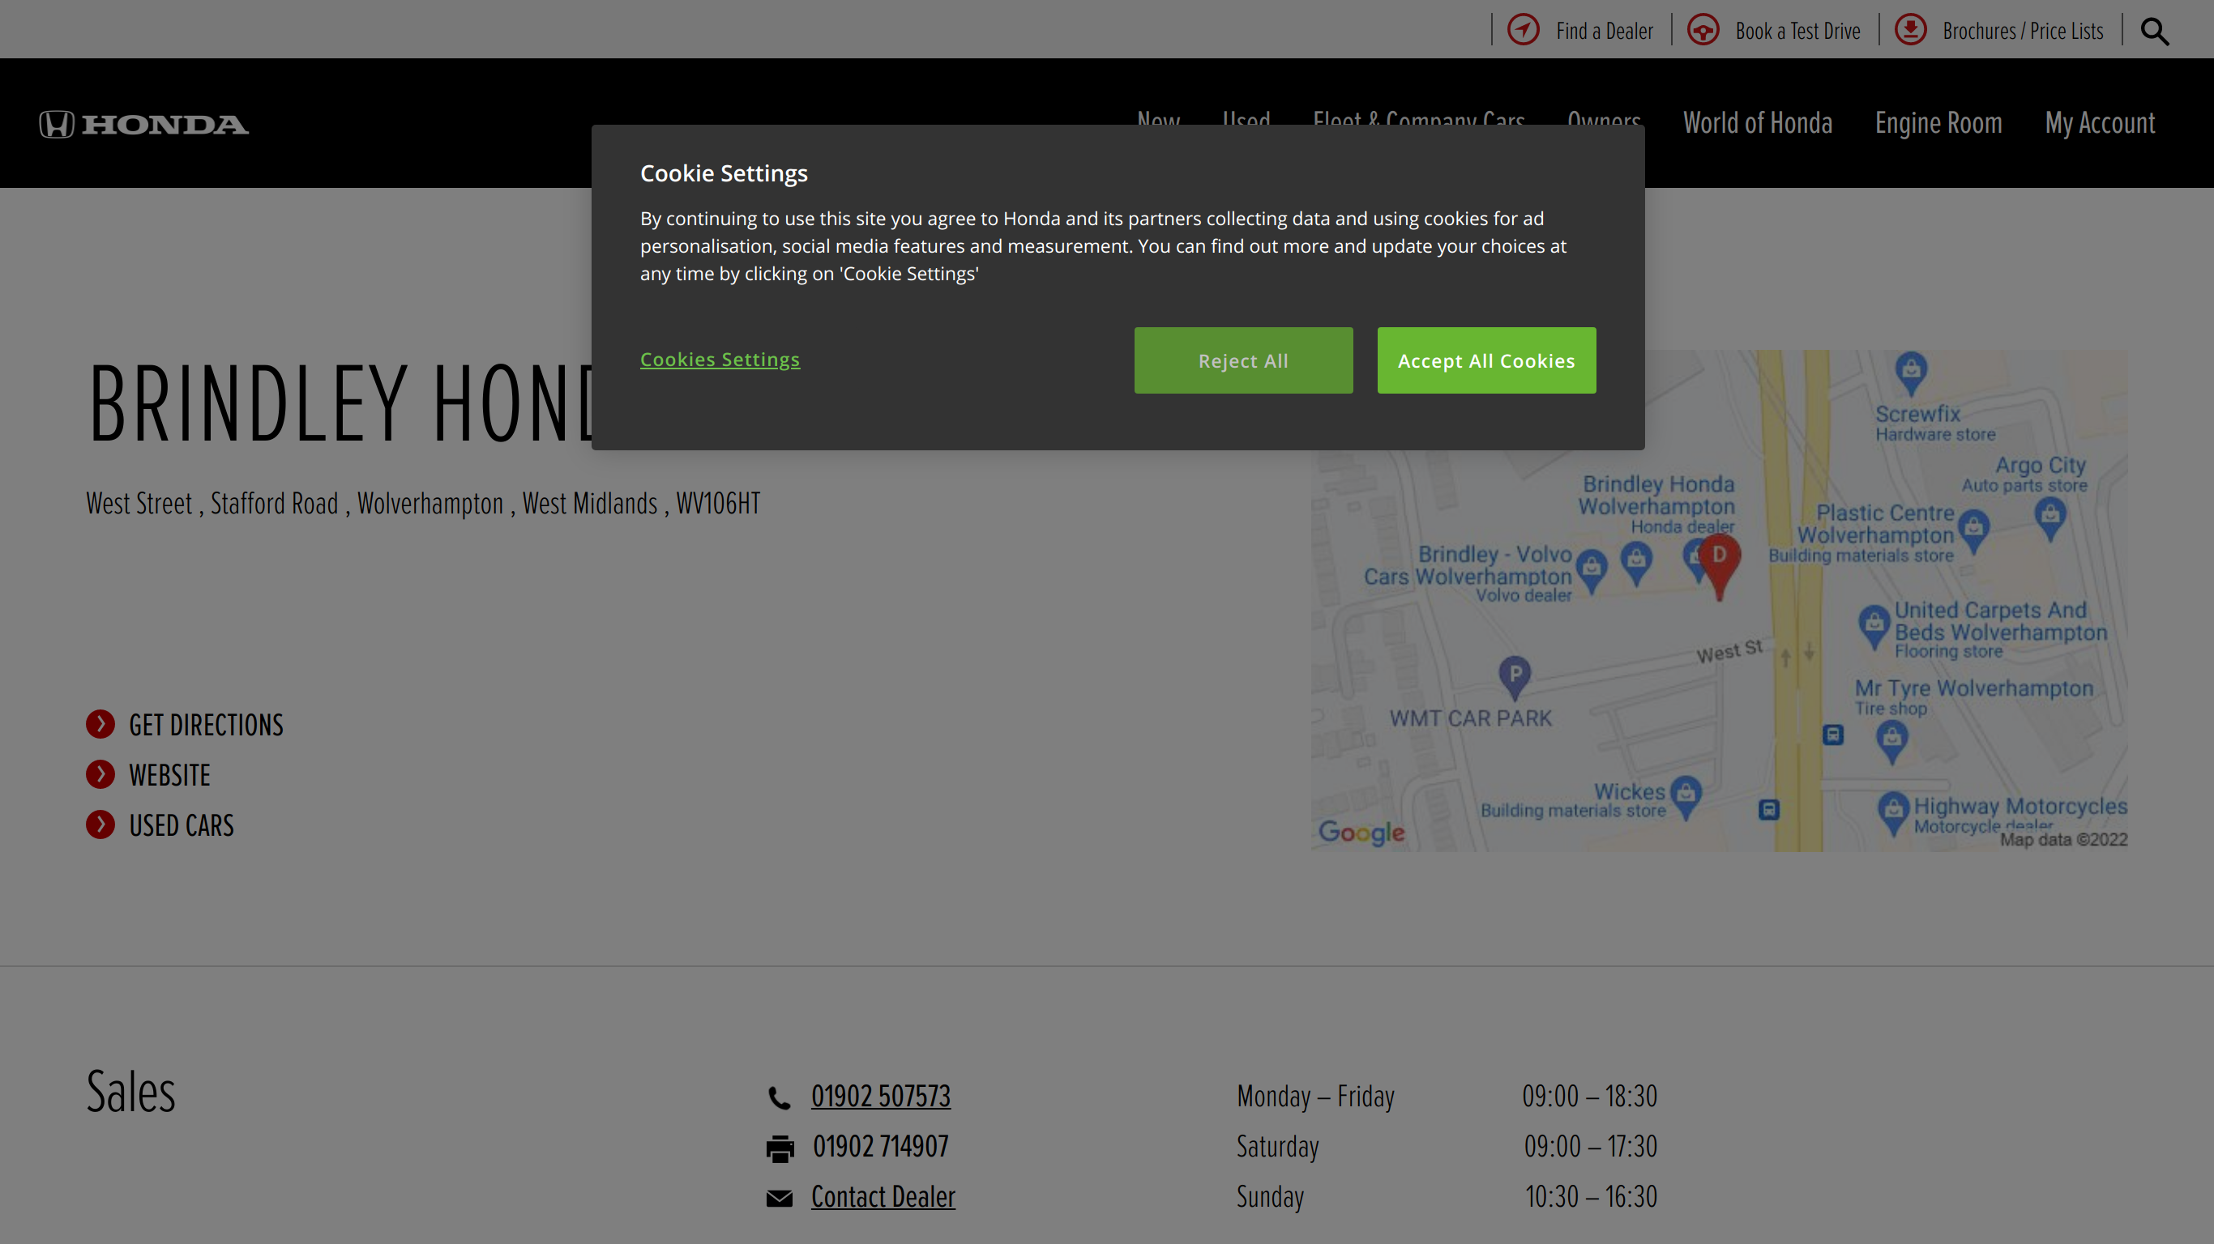Image resolution: width=2214 pixels, height=1244 pixels.
Task: Click the Saturday opening hours 09:00 – 17:30
Action: pyautogui.click(x=1590, y=1146)
